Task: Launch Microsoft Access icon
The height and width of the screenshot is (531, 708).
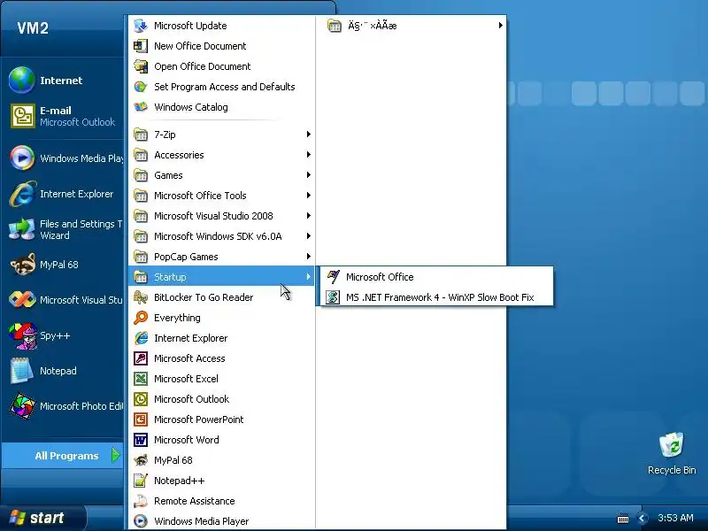Action: tap(141, 358)
